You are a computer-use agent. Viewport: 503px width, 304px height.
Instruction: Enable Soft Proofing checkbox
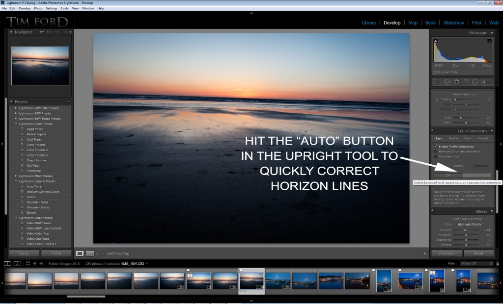click(103, 253)
